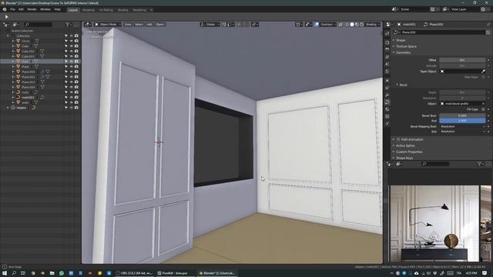Screen dimensions: 493x277
Task: Click the gizmo visibility icon in viewport header
Action: (x=307, y=24)
